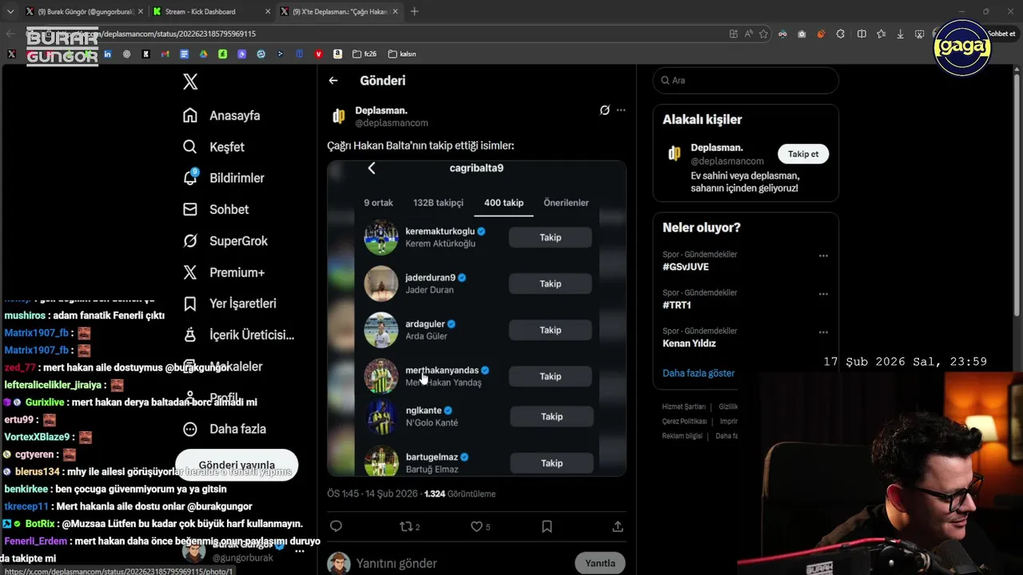Click the share icon under the post
1023x575 pixels.
tap(618, 526)
